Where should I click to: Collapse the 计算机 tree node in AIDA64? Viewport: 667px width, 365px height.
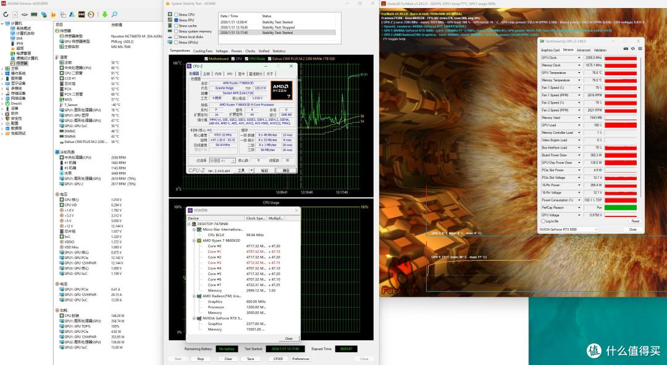pos(2,23)
